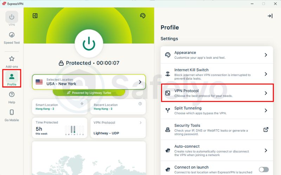The width and height of the screenshot is (281, 175).
Task: Open the theme palette icon on banner
Action: pyautogui.click(x=143, y=16)
